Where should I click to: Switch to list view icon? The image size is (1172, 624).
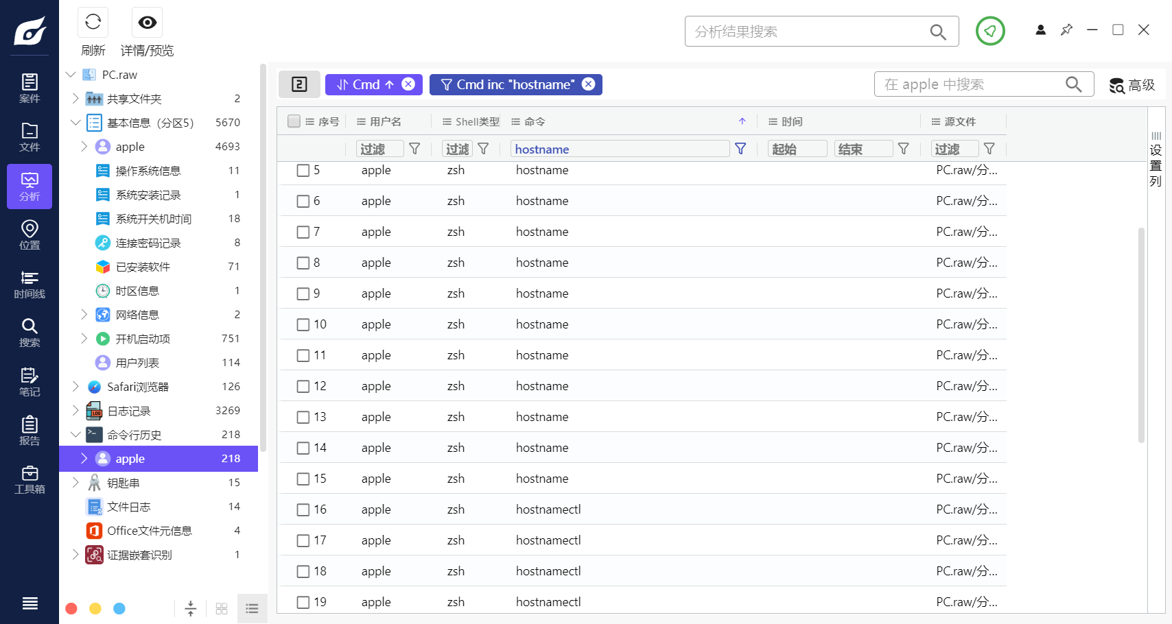[252, 608]
